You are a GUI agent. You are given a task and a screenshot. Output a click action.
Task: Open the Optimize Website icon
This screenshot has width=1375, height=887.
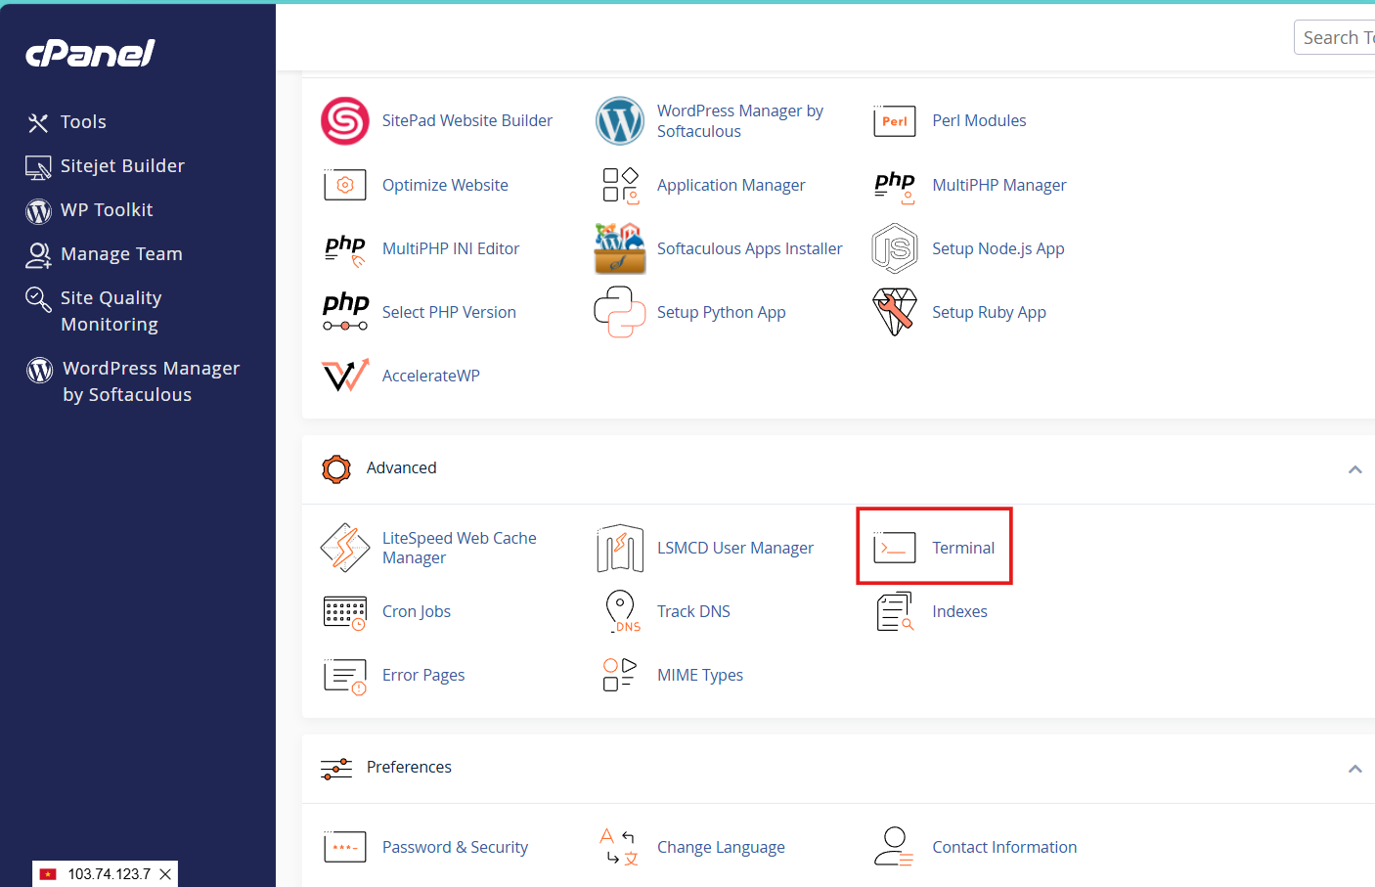point(345,185)
